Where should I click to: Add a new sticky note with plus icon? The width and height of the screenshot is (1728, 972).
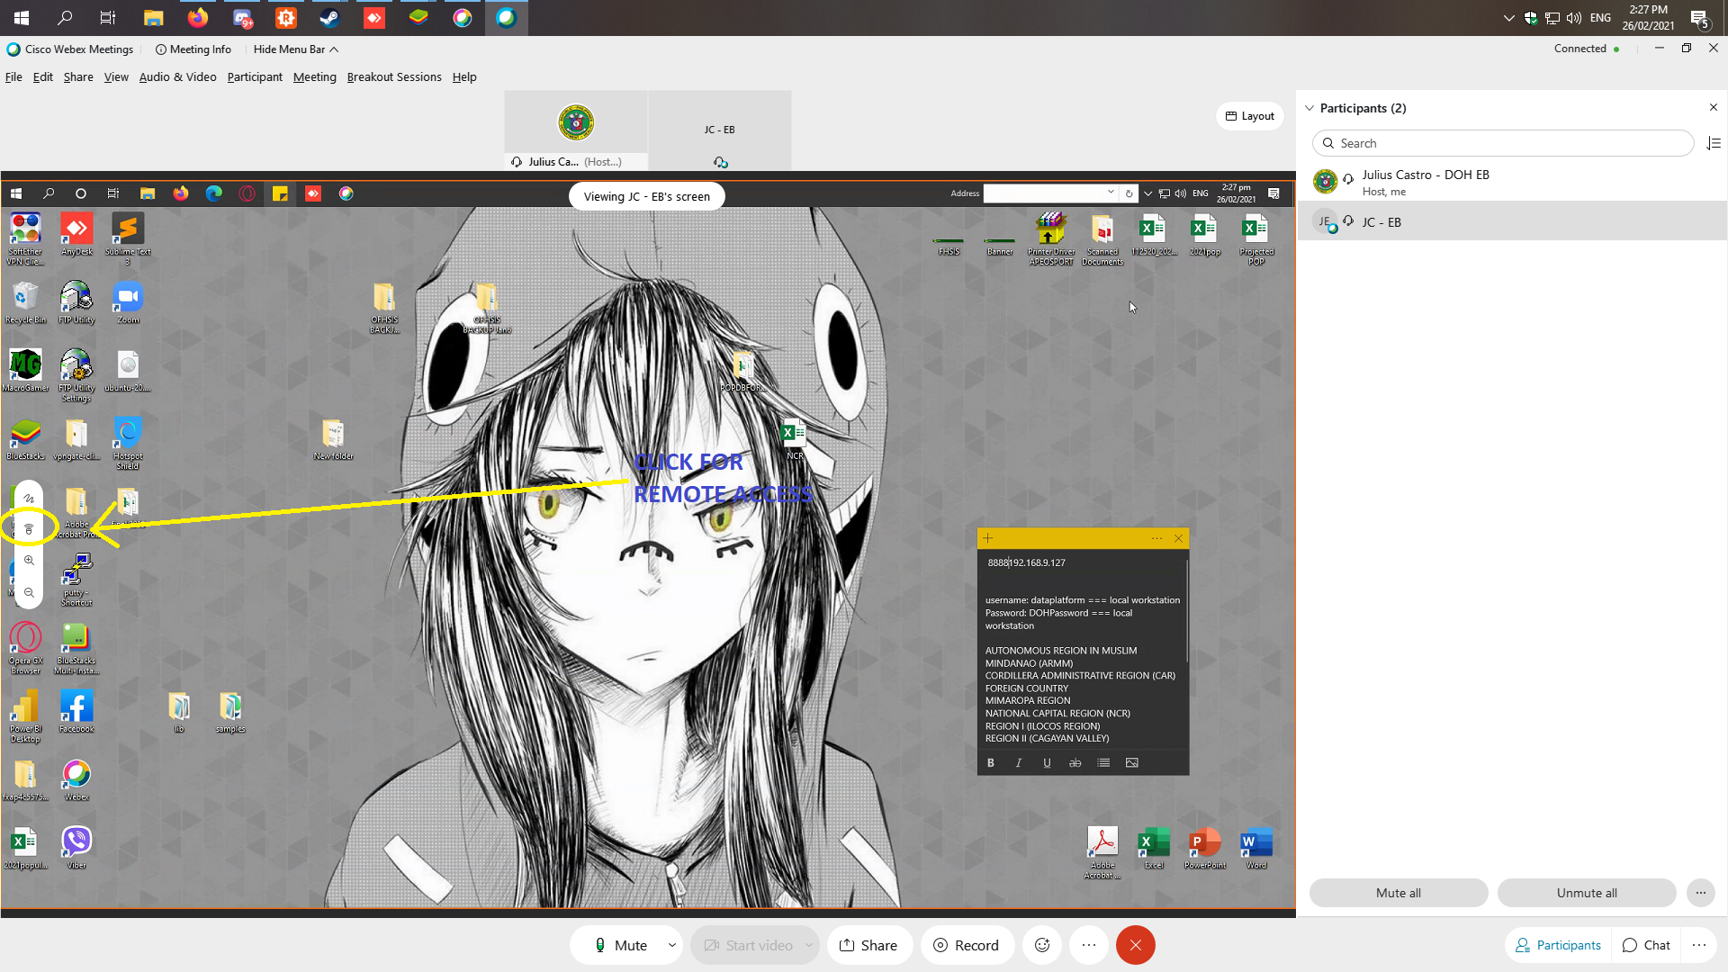click(988, 538)
